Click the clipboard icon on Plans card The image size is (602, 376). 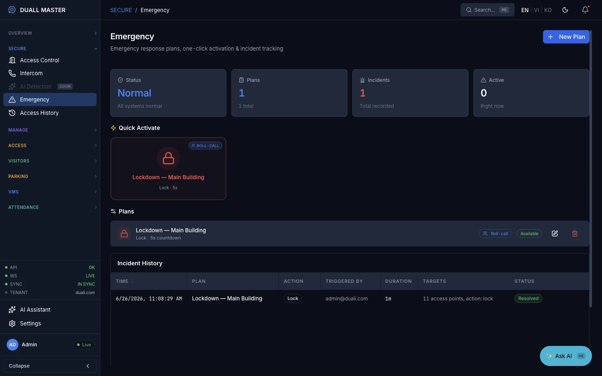point(241,80)
